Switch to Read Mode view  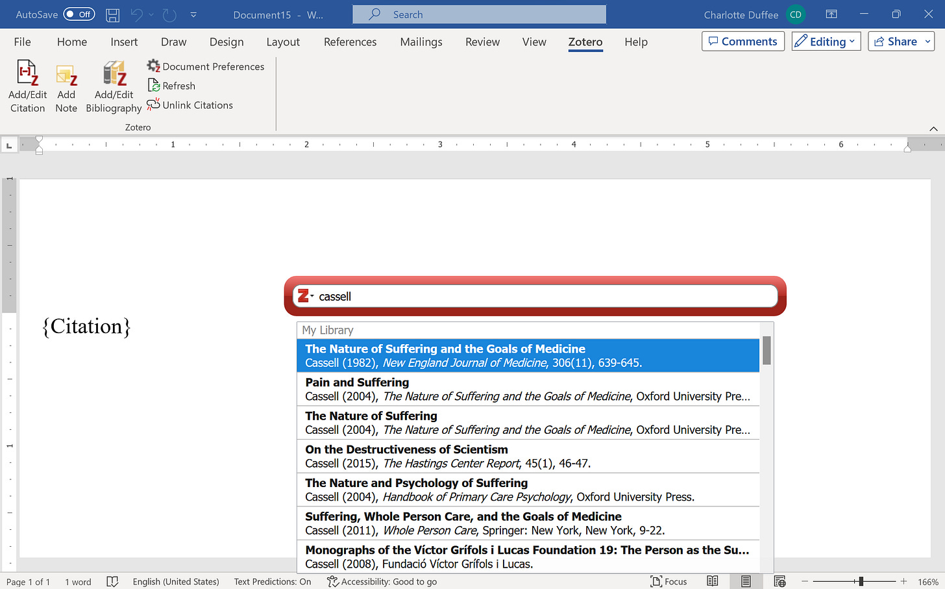713,581
